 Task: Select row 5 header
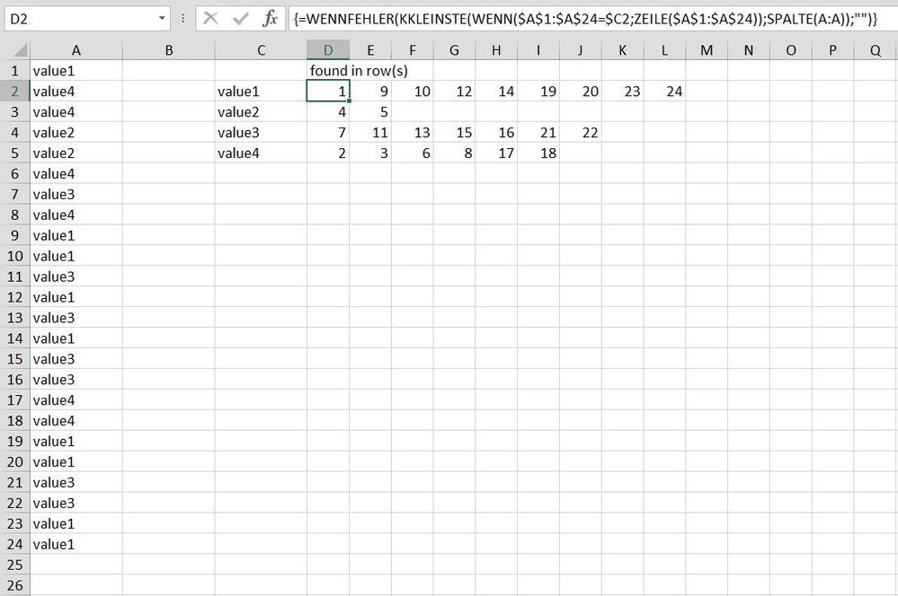click(15, 153)
